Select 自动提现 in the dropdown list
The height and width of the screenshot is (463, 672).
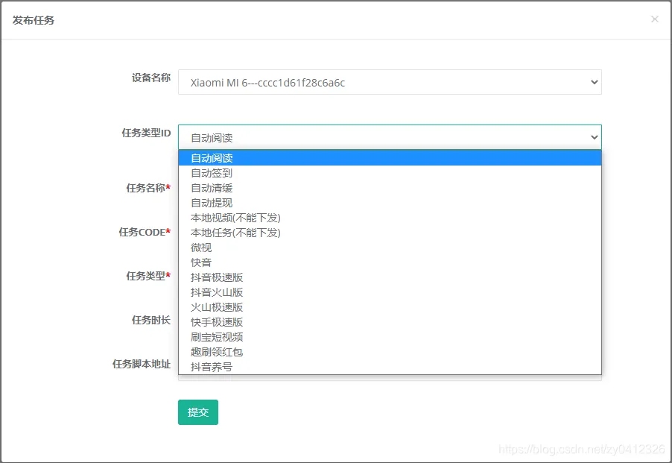[x=390, y=203]
